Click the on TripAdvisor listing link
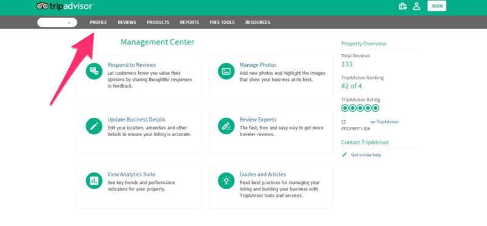487x226 pixels. pos(385,122)
